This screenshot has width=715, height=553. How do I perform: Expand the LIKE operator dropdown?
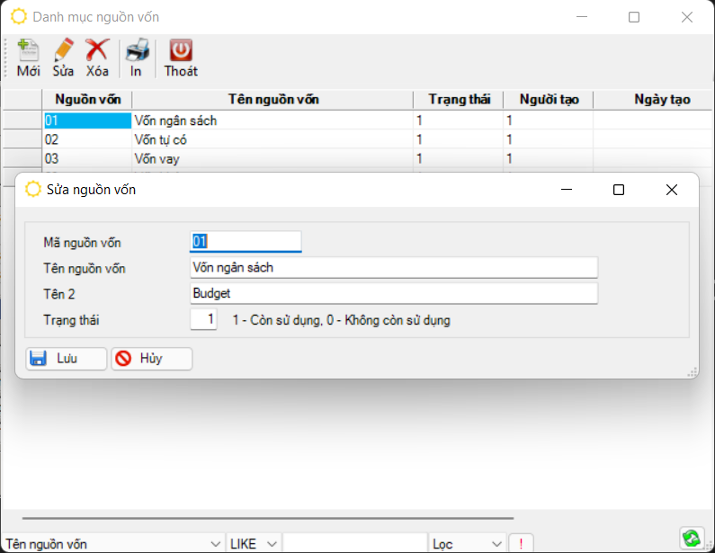click(x=273, y=544)
